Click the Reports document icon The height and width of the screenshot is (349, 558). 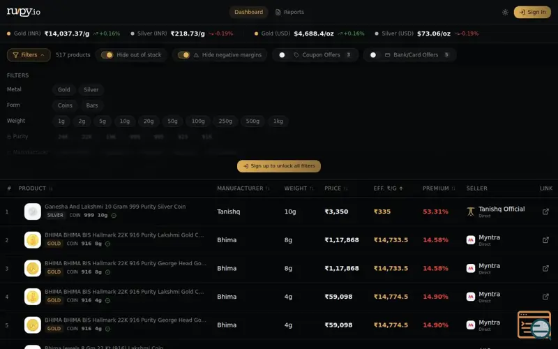(278, 12)
